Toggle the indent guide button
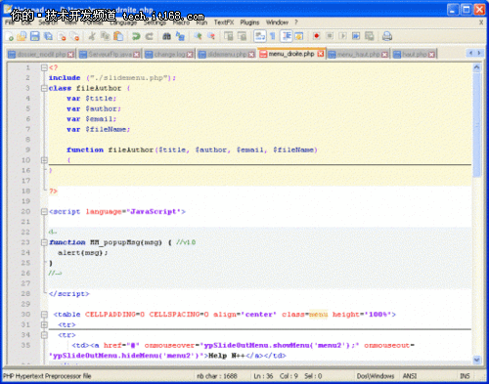489x384 pixels. click(287, 36)
